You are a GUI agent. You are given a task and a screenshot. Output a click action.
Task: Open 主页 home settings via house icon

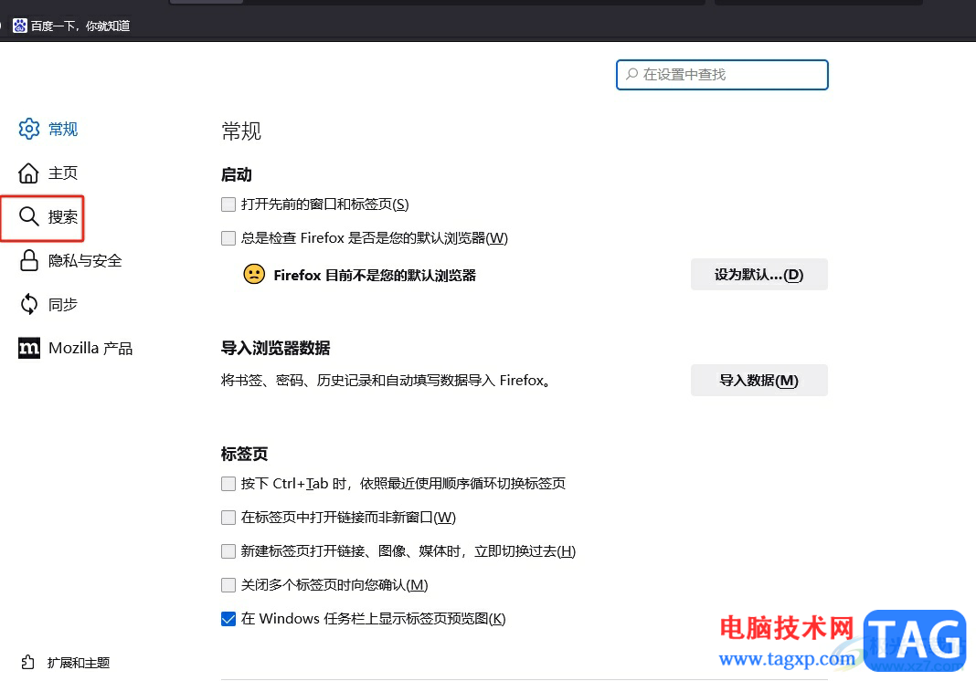pyautogui.click(x=29, y=173)
